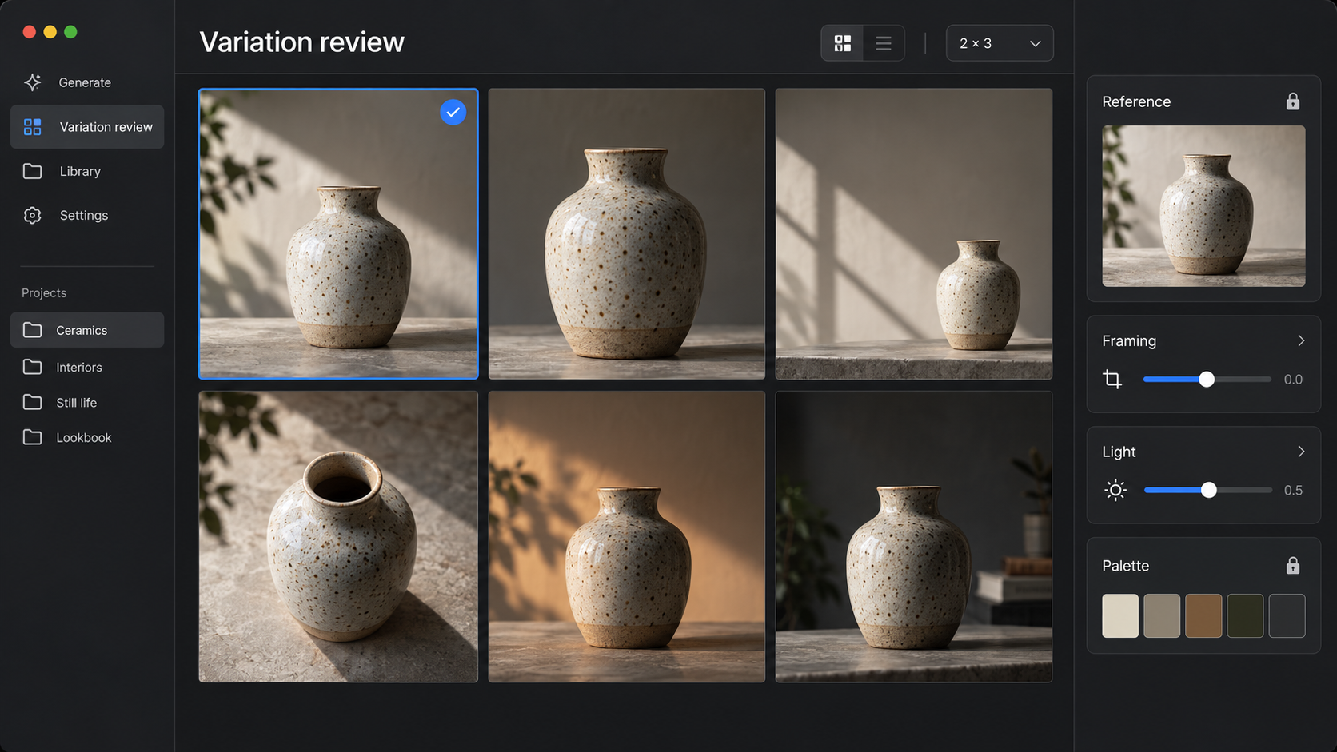The height and width of the screenshot is (752, 1337).
Task: Go to the Library label
Action: point(80,171)
